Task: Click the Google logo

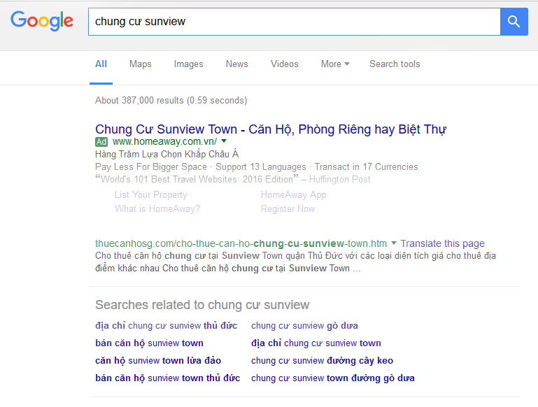Action: 42,21
